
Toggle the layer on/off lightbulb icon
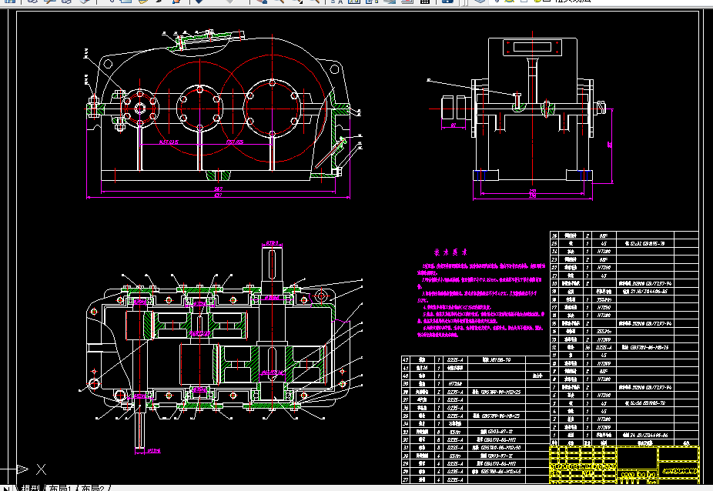498,2
